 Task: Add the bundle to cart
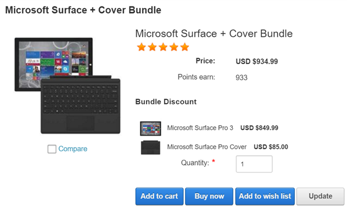coord(159,196)
